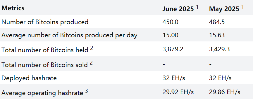Click the Deployed hashrate row label

[29, 78]
